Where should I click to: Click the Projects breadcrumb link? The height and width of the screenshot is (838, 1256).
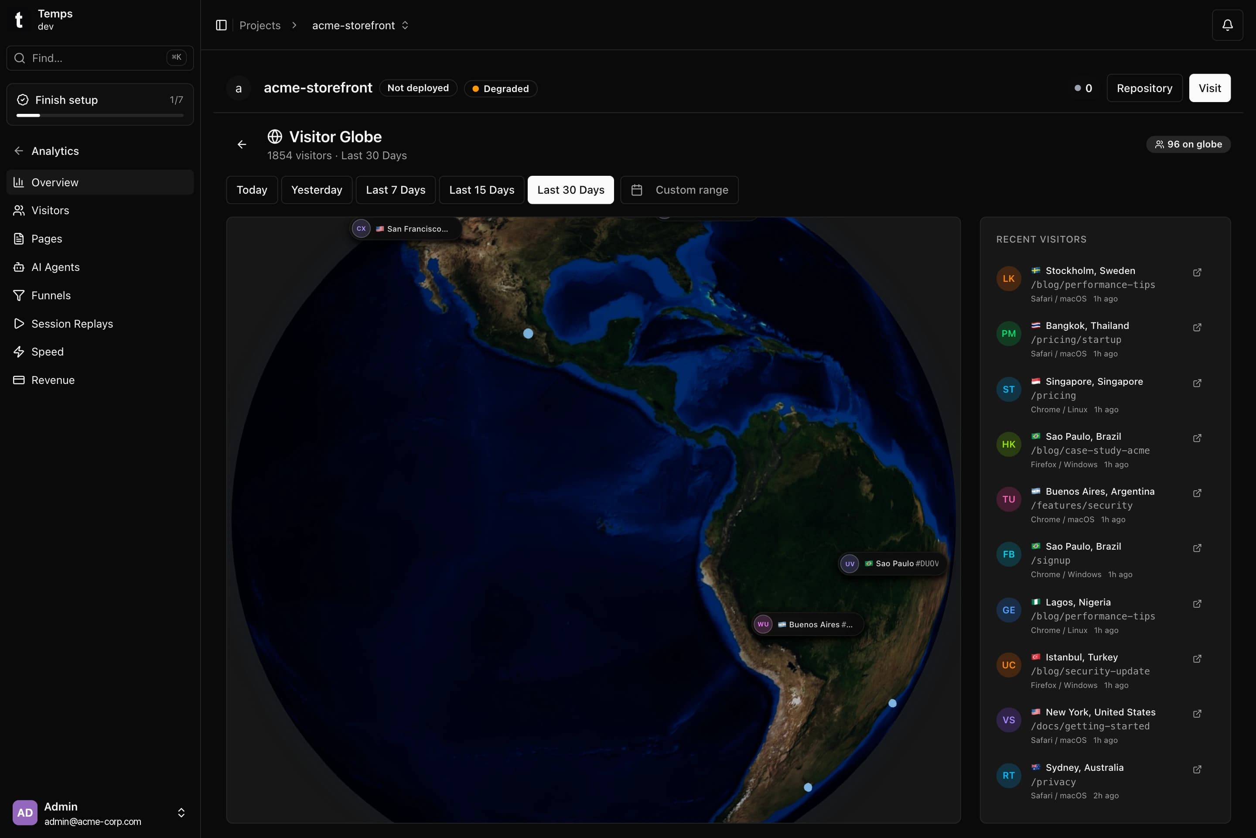[x=259, y=25]
